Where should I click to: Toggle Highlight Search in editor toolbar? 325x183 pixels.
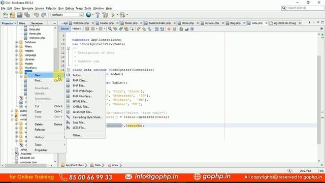coord(126,29)
